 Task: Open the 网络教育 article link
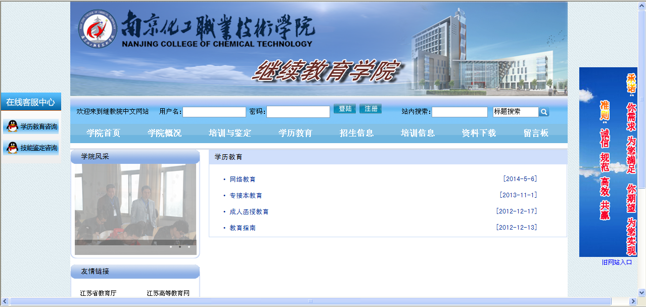[242, 180]
